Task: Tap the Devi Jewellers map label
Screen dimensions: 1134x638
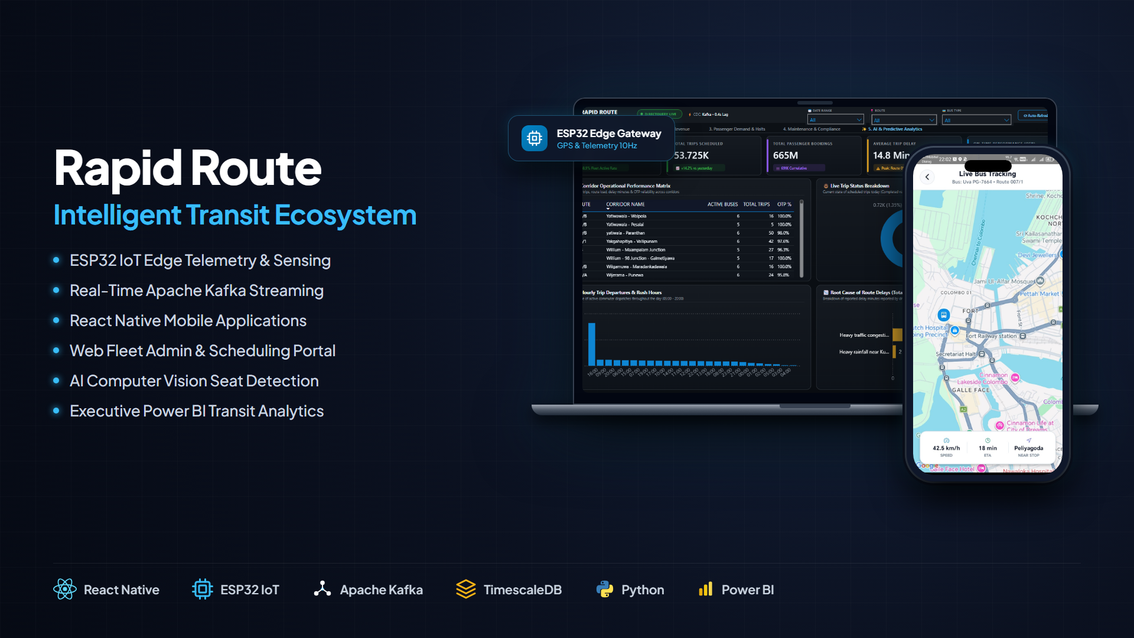Action: click(1037, 255)
